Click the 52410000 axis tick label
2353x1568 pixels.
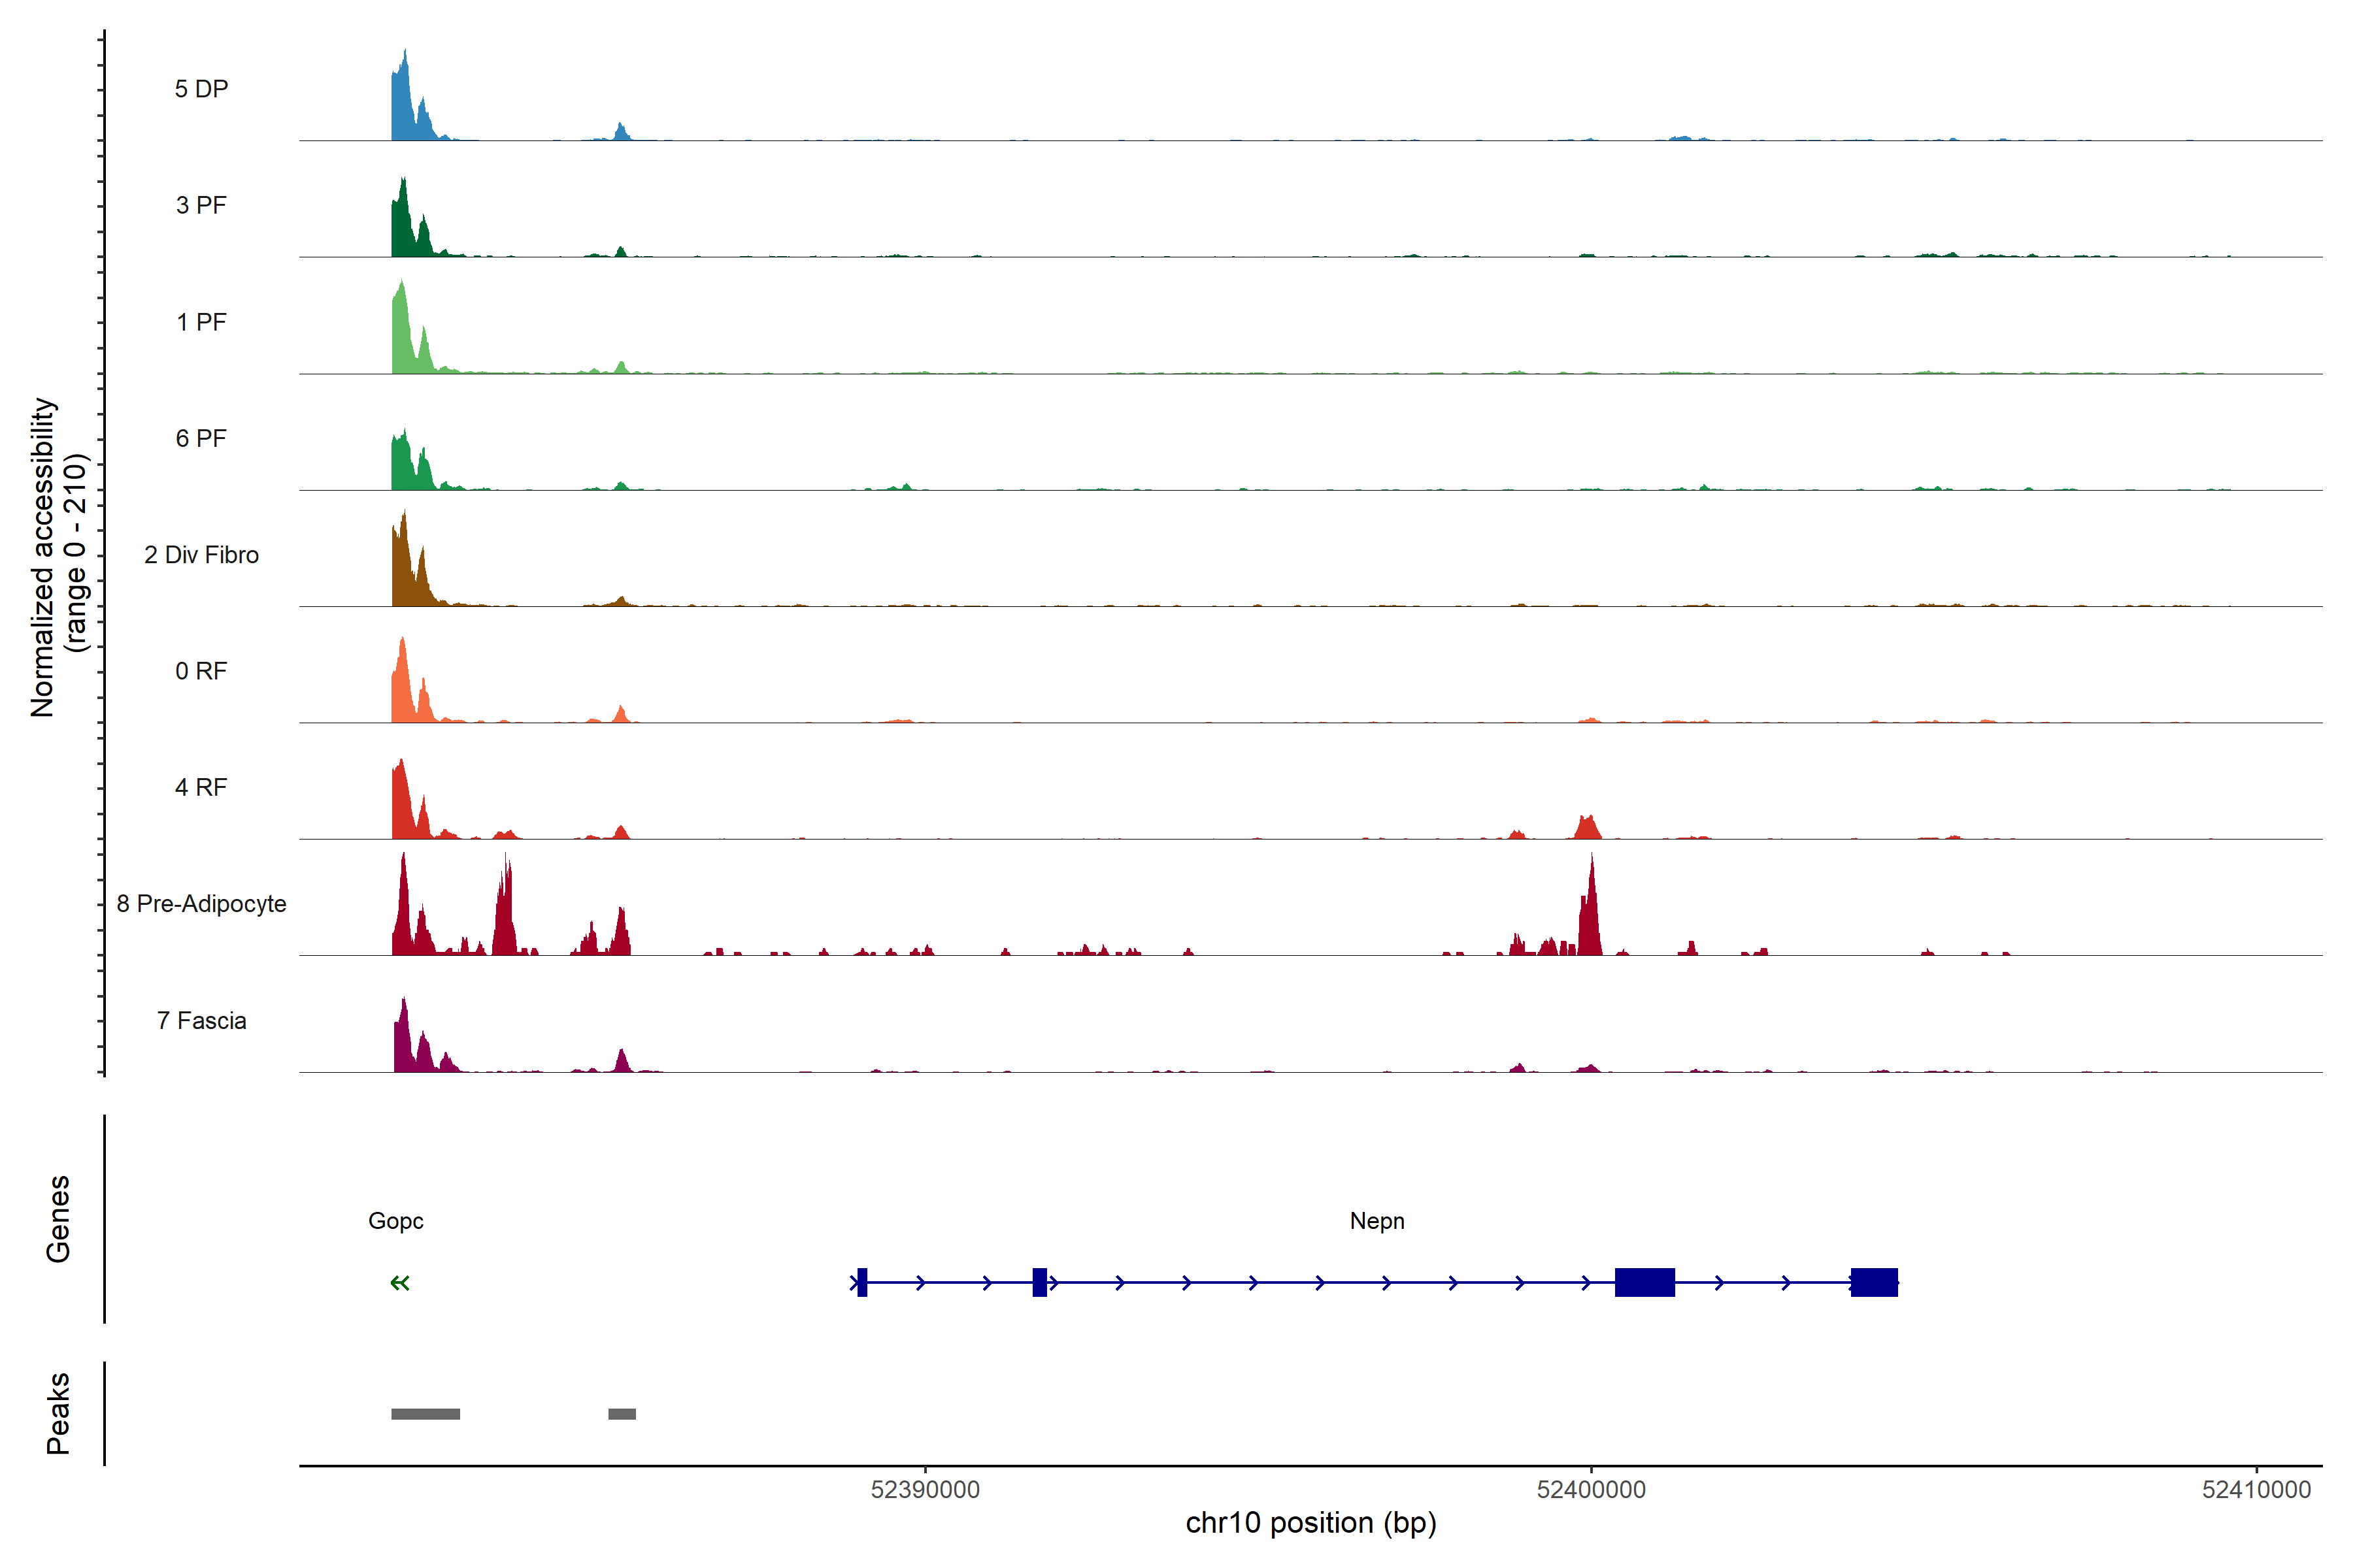point(2256,1490)
